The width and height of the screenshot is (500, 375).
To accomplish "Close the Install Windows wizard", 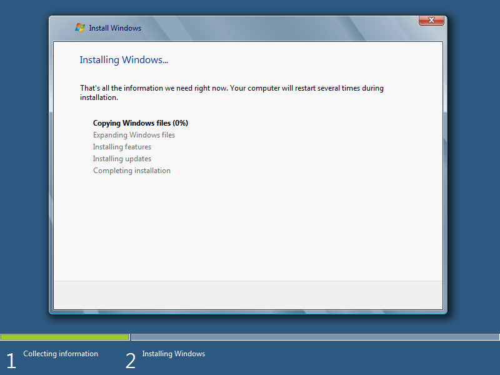I will coord(431,19).
